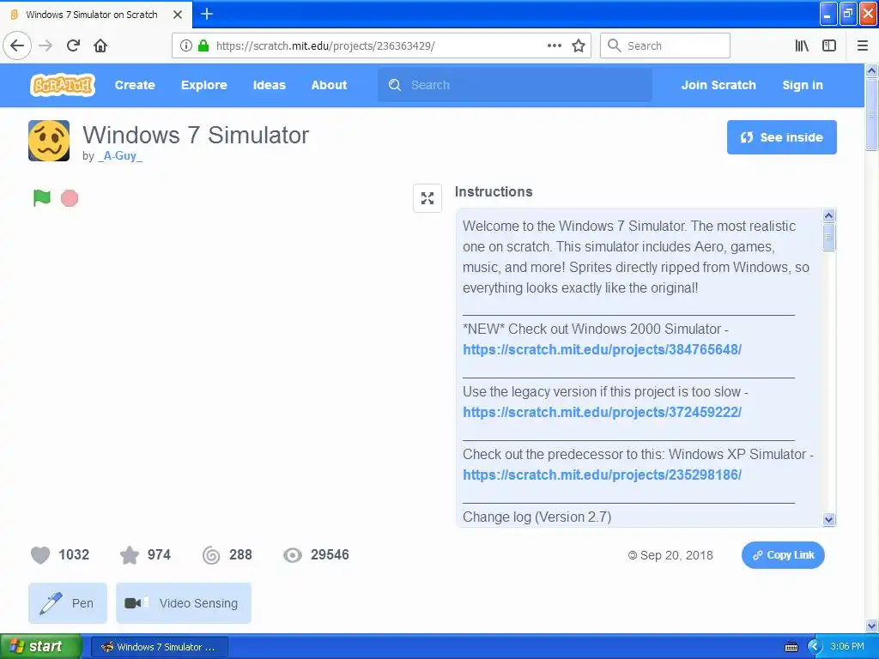This screenshot has height=659, width=879.
Task: Click the page vertical scrollbar thumb
Action: coord(872,114)
